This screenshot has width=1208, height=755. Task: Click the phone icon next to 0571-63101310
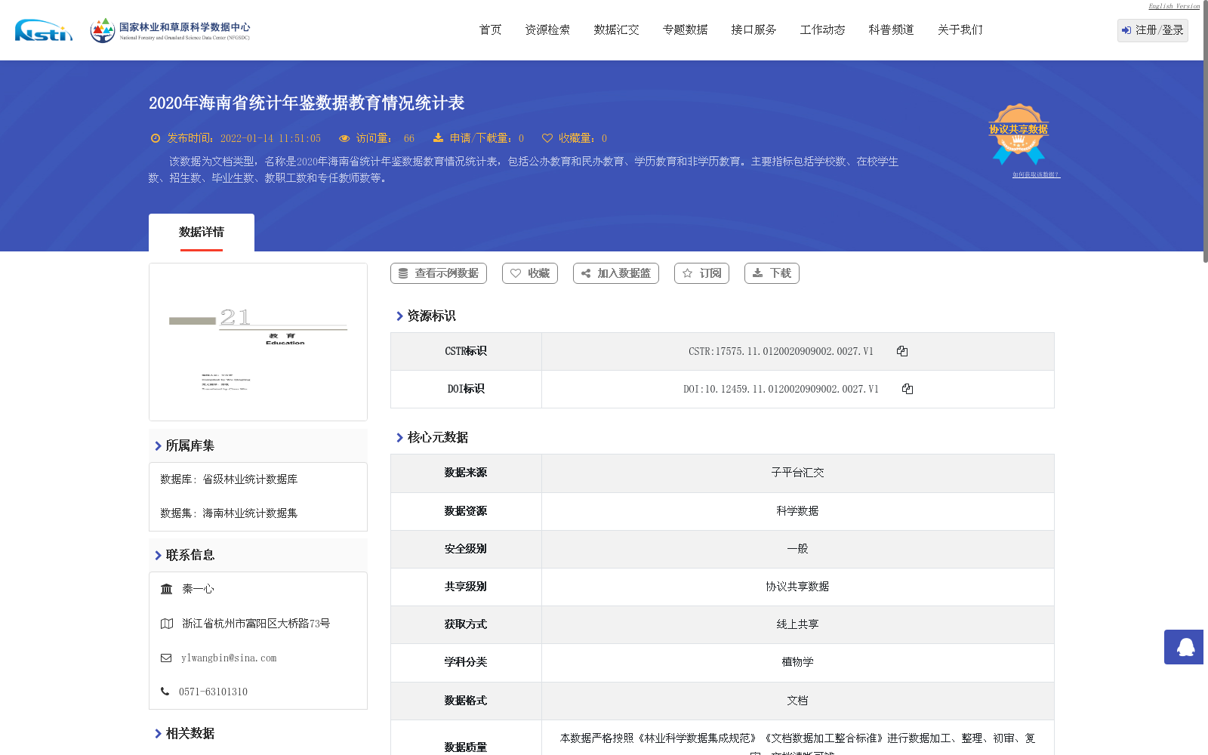click(165, 692)
